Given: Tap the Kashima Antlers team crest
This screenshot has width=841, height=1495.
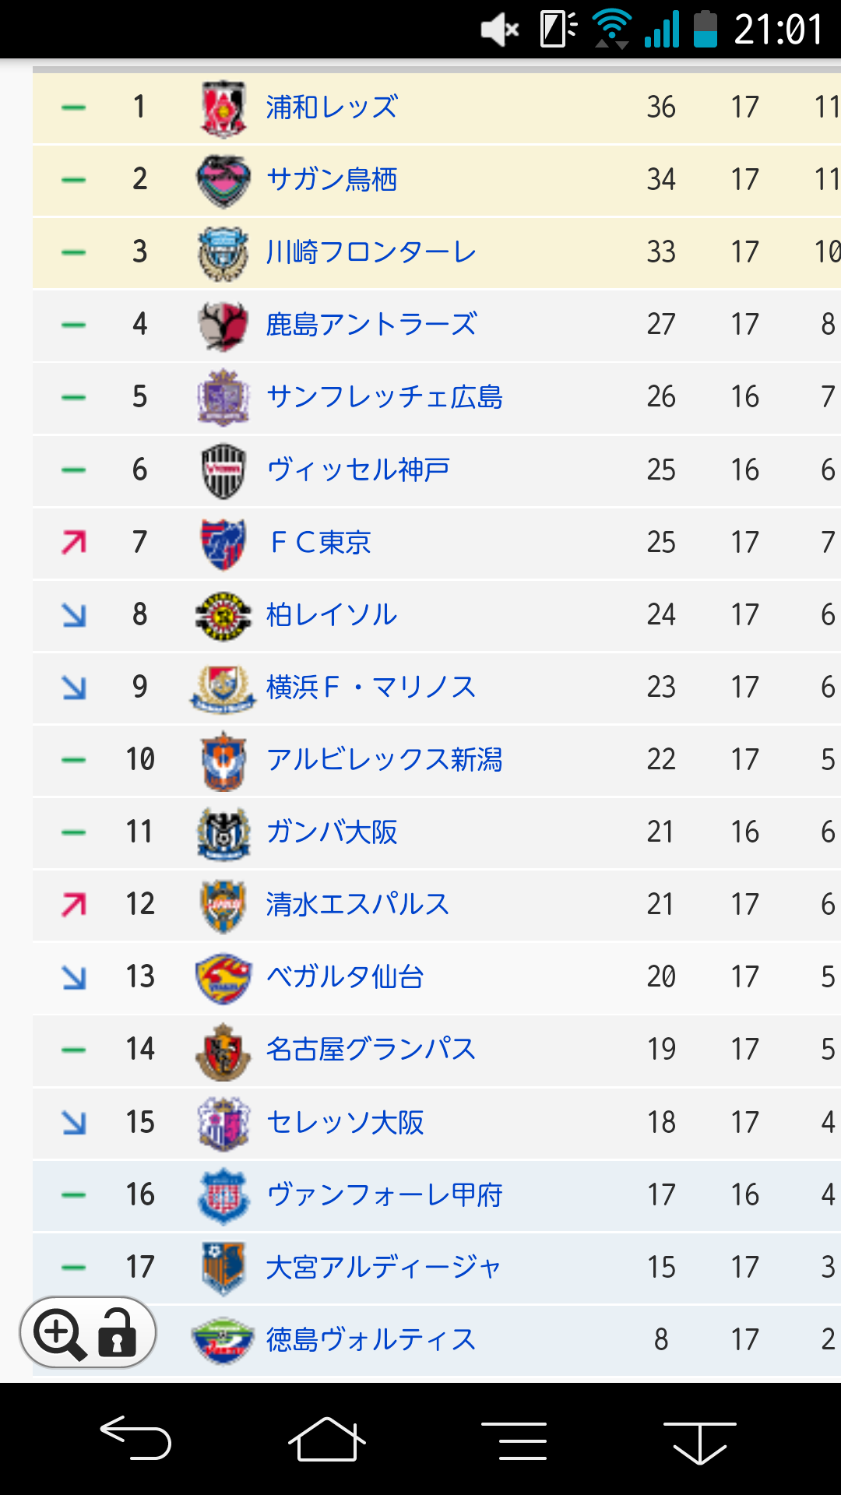Looking at the screenshot, I should pyautogui.click(x=223, y=325).
